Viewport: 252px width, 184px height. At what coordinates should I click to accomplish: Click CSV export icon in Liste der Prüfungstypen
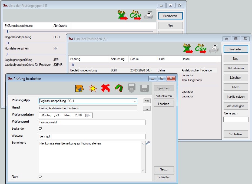point(135,15)
